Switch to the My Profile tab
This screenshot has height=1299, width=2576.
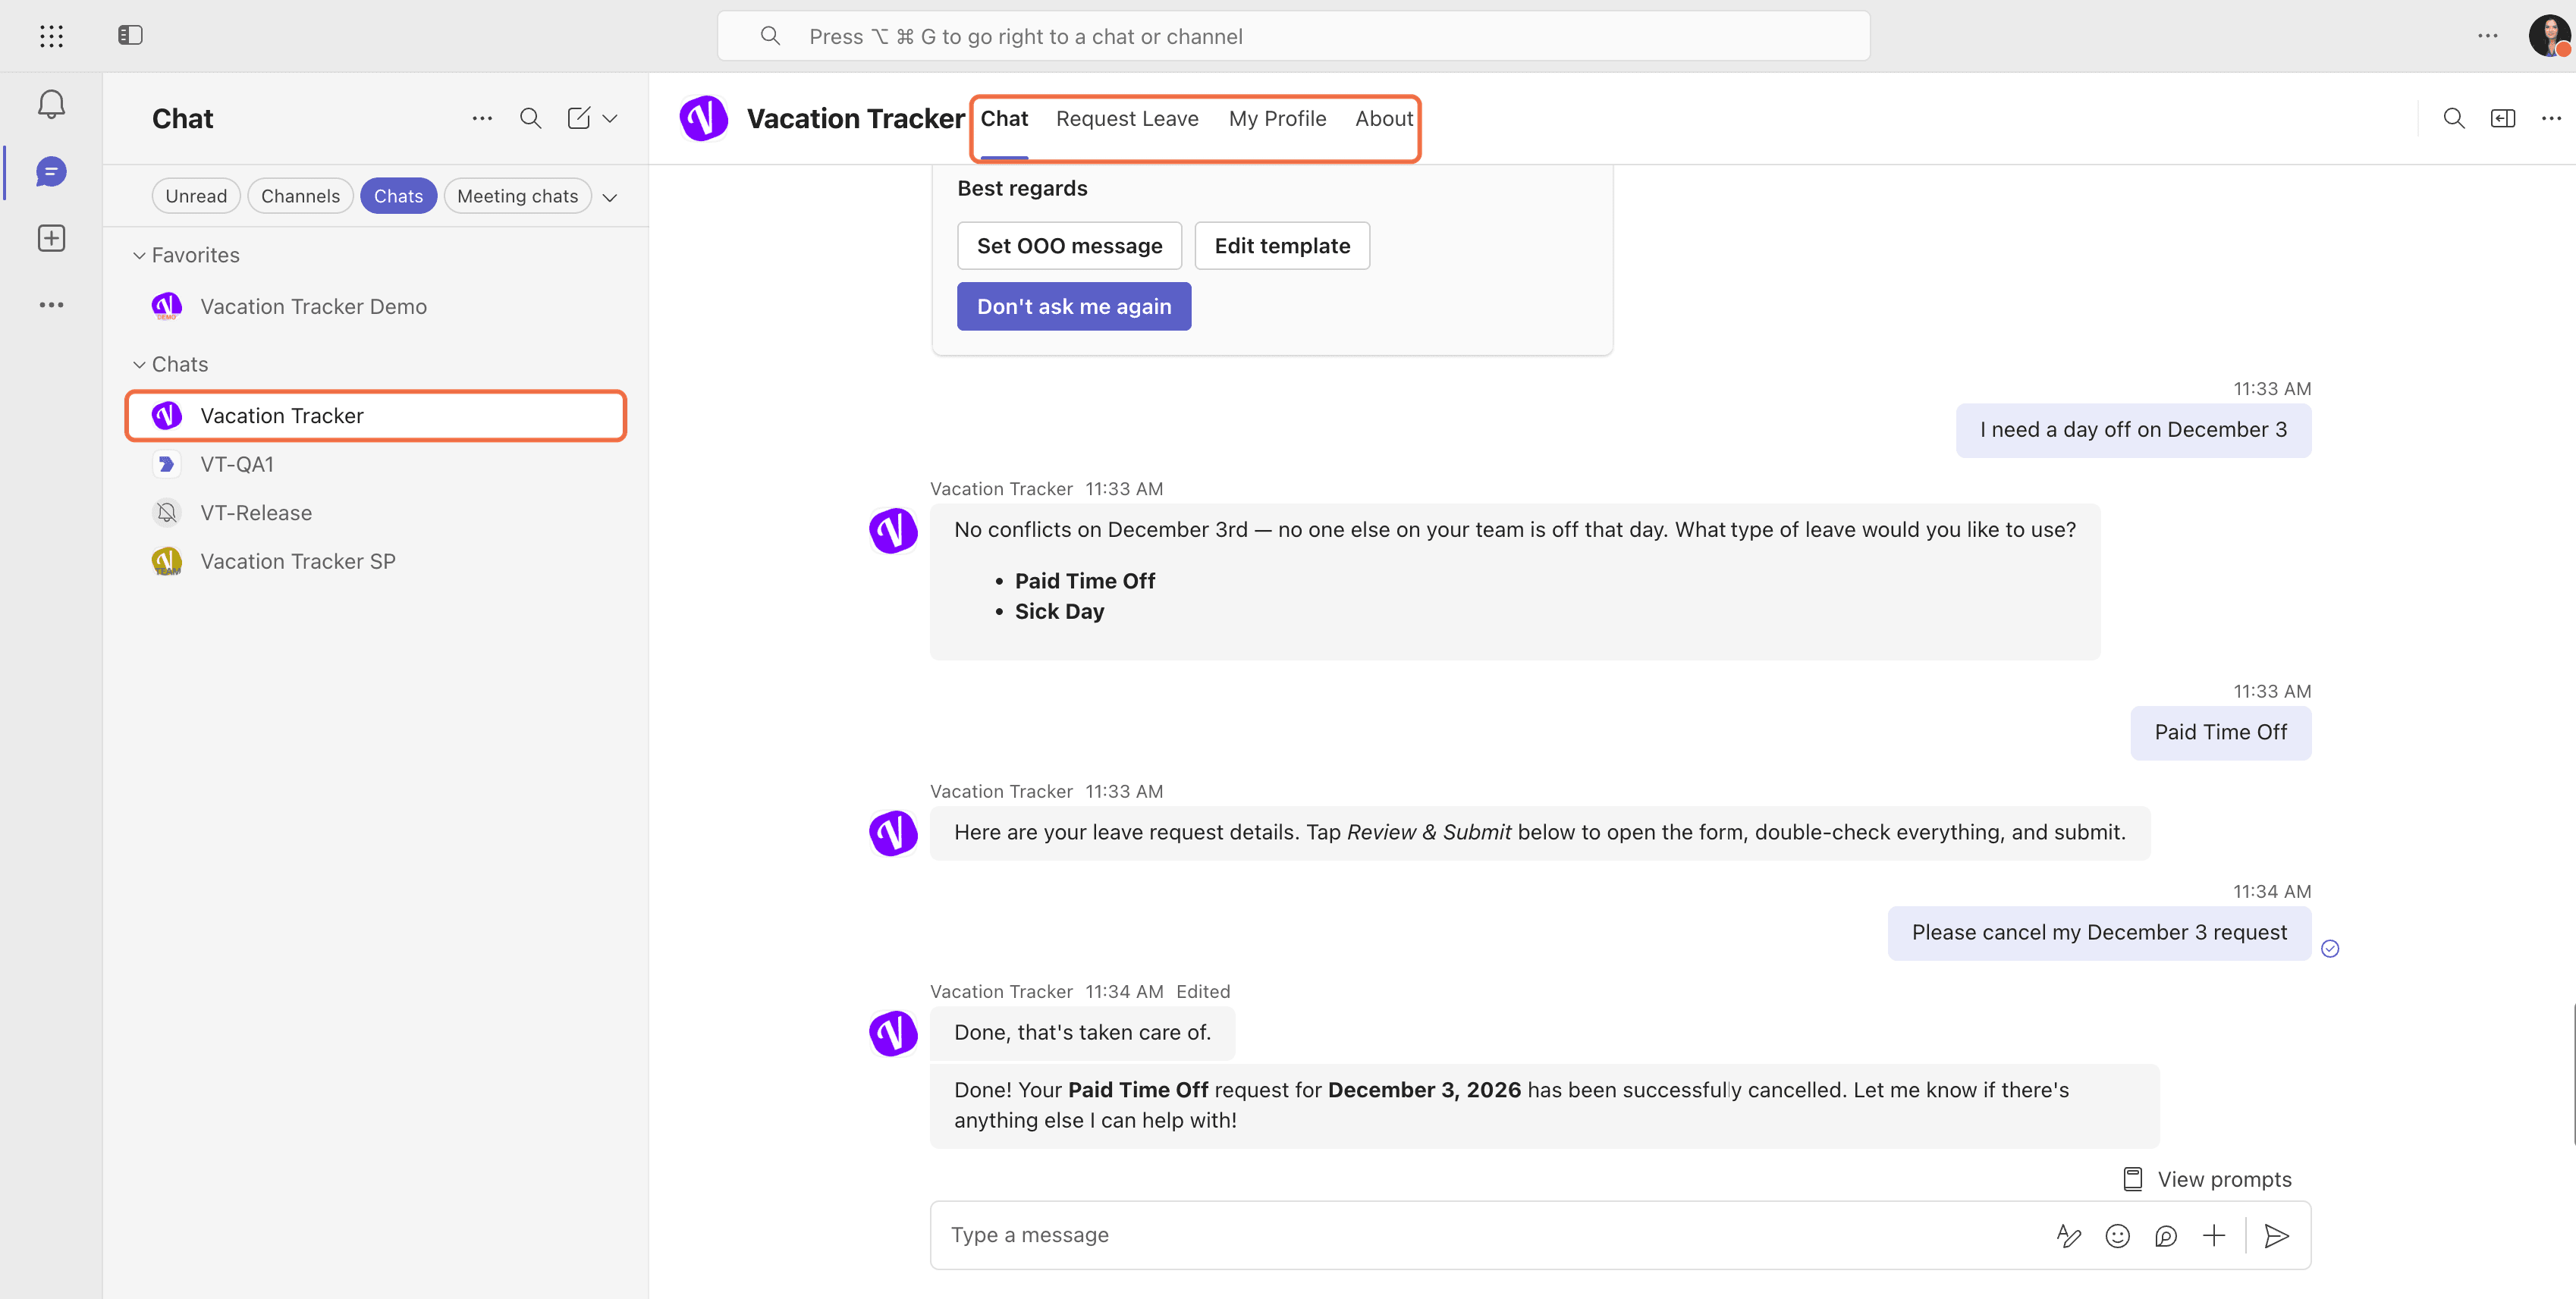[1277, 118]
